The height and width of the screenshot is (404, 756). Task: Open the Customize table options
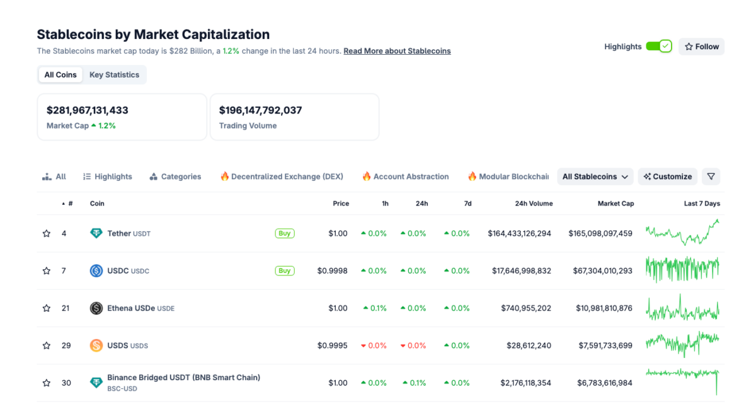(668, 176)
